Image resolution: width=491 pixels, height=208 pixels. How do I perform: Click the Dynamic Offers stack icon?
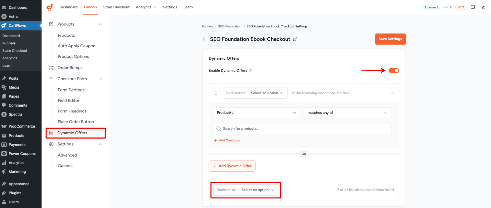tap(51, 133)
